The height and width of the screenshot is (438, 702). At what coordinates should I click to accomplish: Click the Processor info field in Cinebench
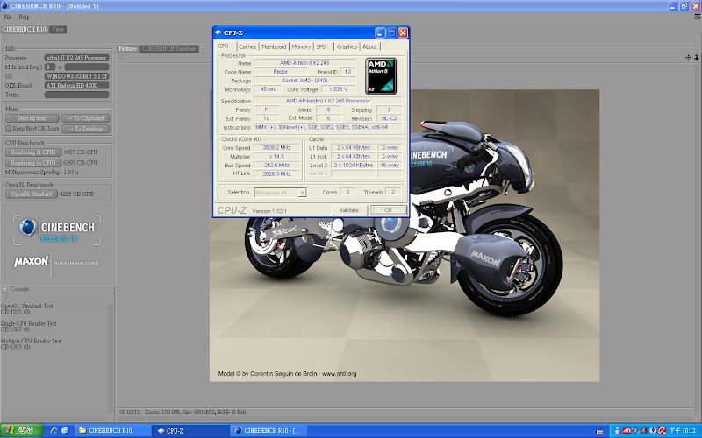tap(76, 58)
